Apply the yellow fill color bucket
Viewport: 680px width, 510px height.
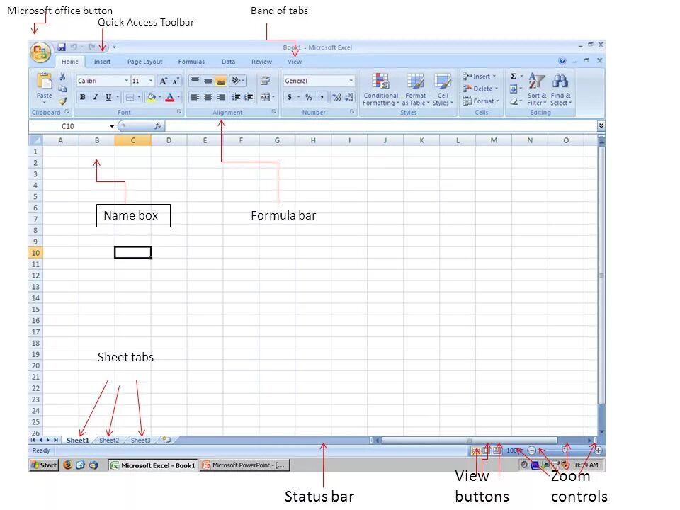[152, 97]
